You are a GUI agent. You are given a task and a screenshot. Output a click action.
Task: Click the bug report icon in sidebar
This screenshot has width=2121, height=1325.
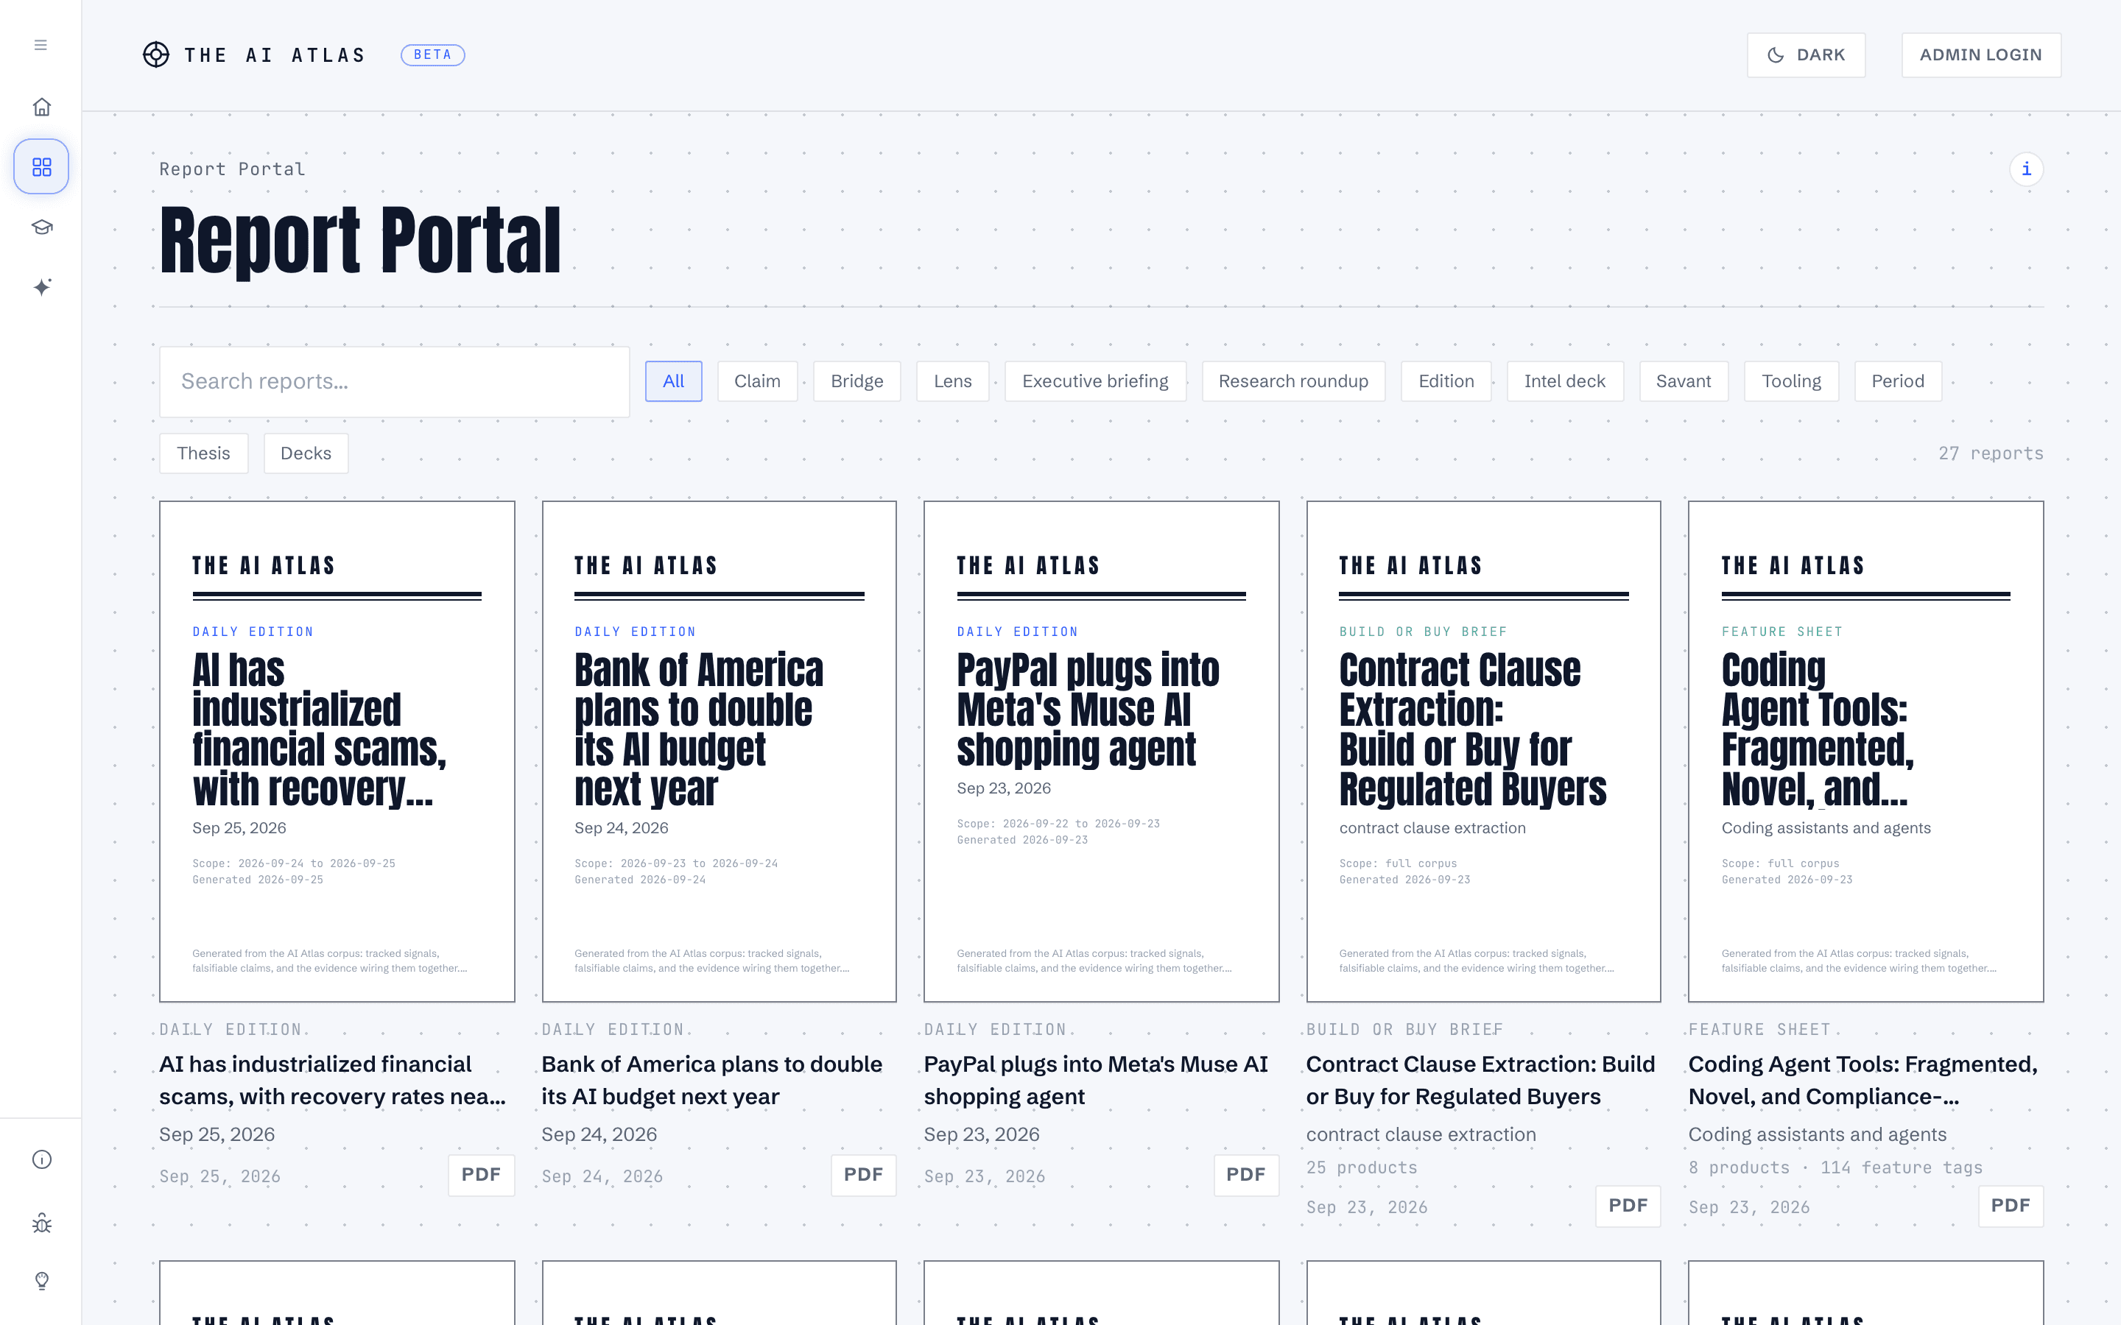[x=41, y=1223]
